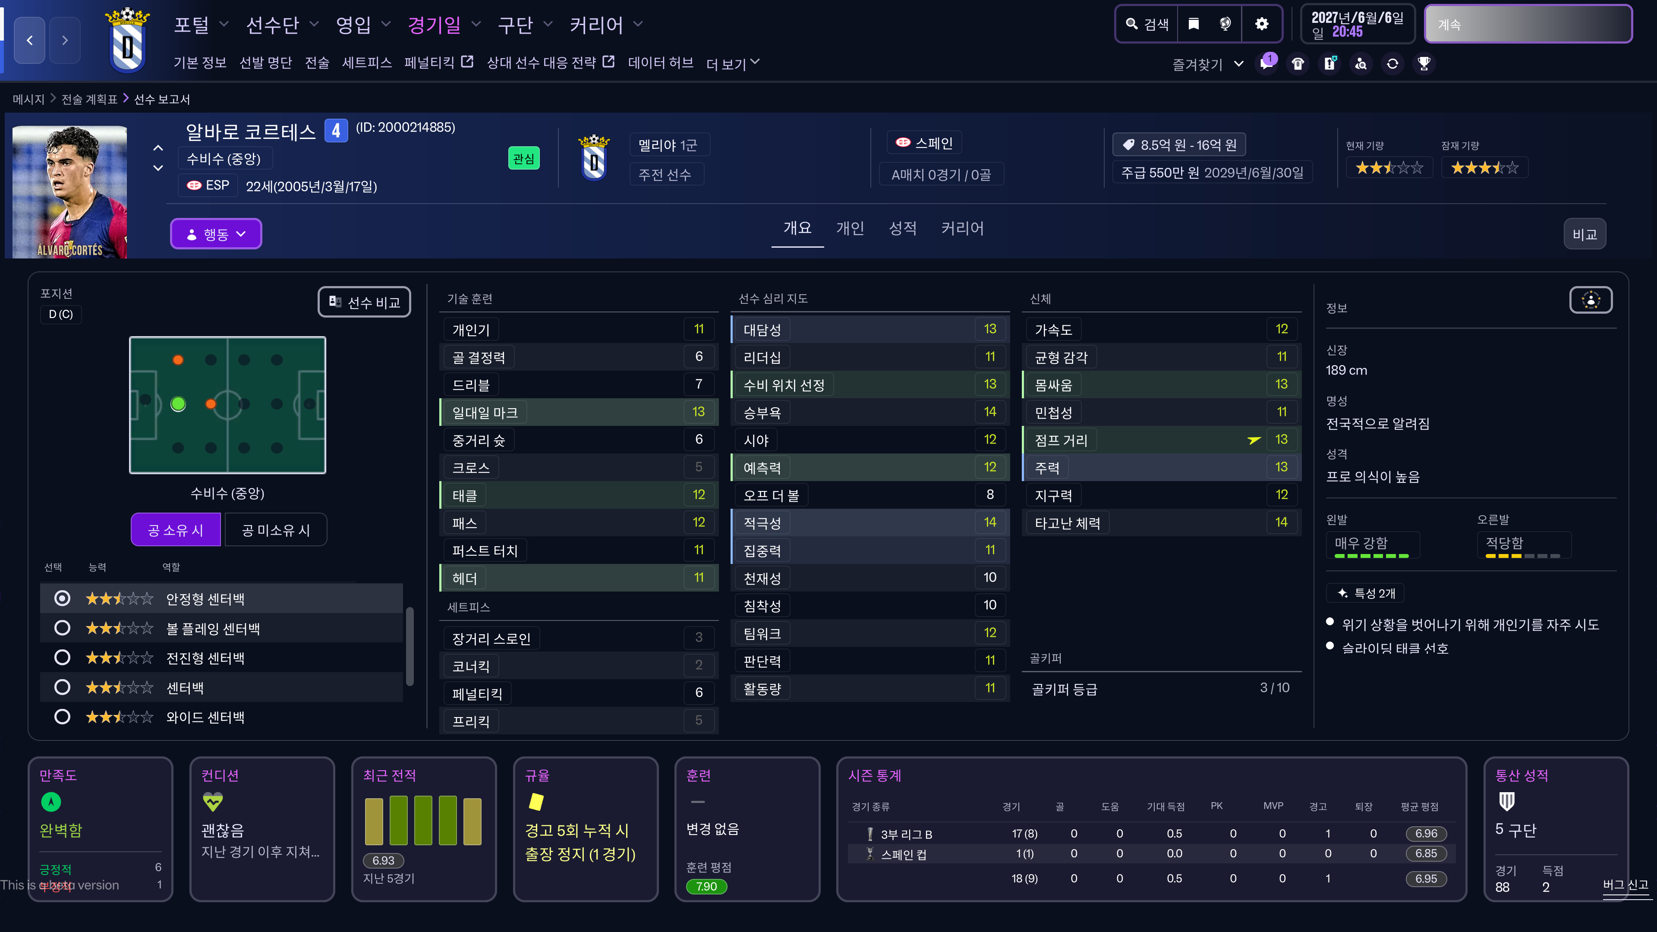Select the 전진형 센터백 role radio
Viewport: 1657px width, 932px height.
click(63, 657)
